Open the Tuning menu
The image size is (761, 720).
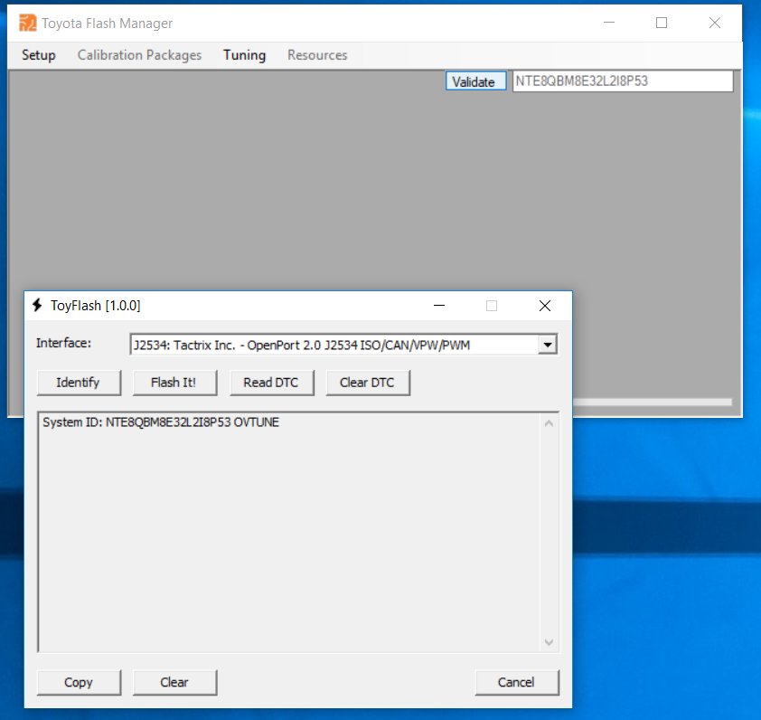pyautogui.click(x=244, y=55)
